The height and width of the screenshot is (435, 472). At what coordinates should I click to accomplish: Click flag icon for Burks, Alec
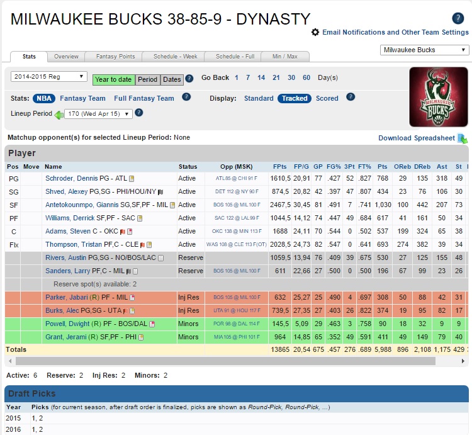125,311
